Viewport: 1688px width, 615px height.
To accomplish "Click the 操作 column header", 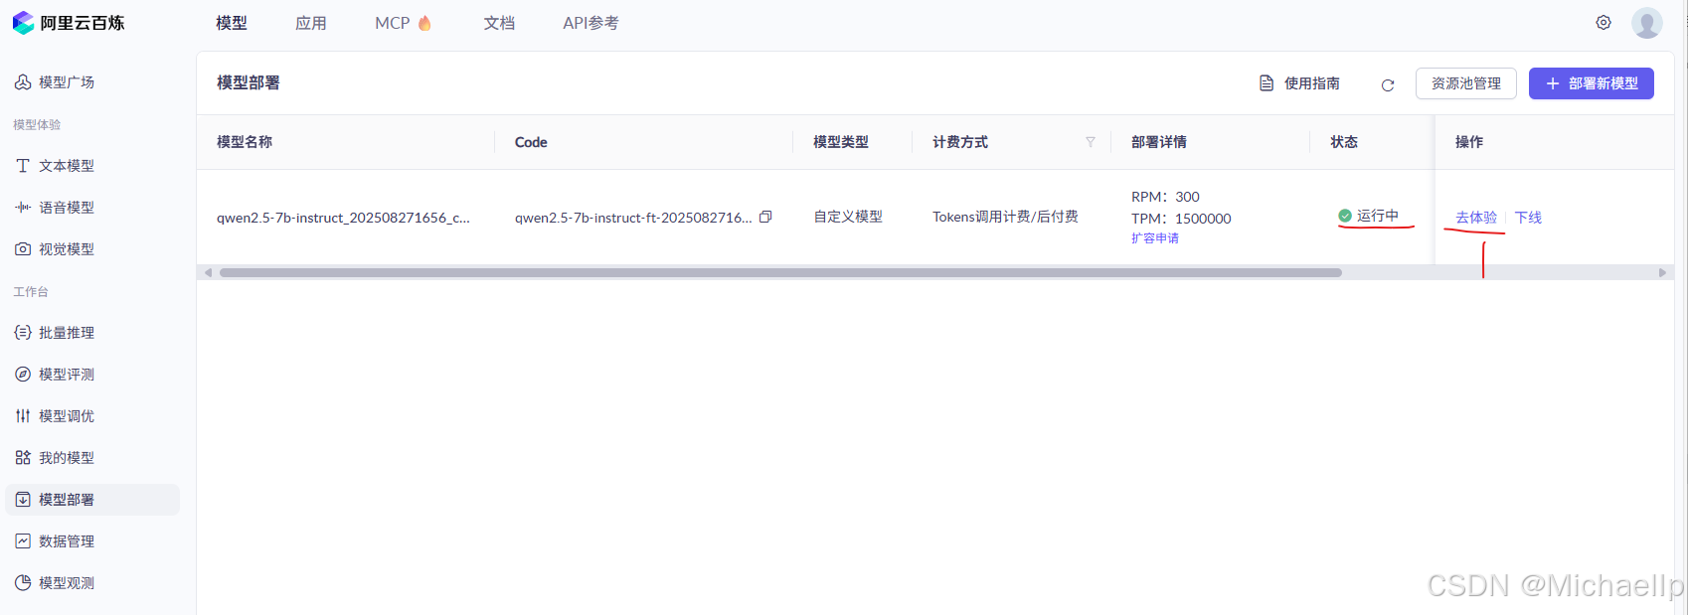I will [x=1469, y=142].
